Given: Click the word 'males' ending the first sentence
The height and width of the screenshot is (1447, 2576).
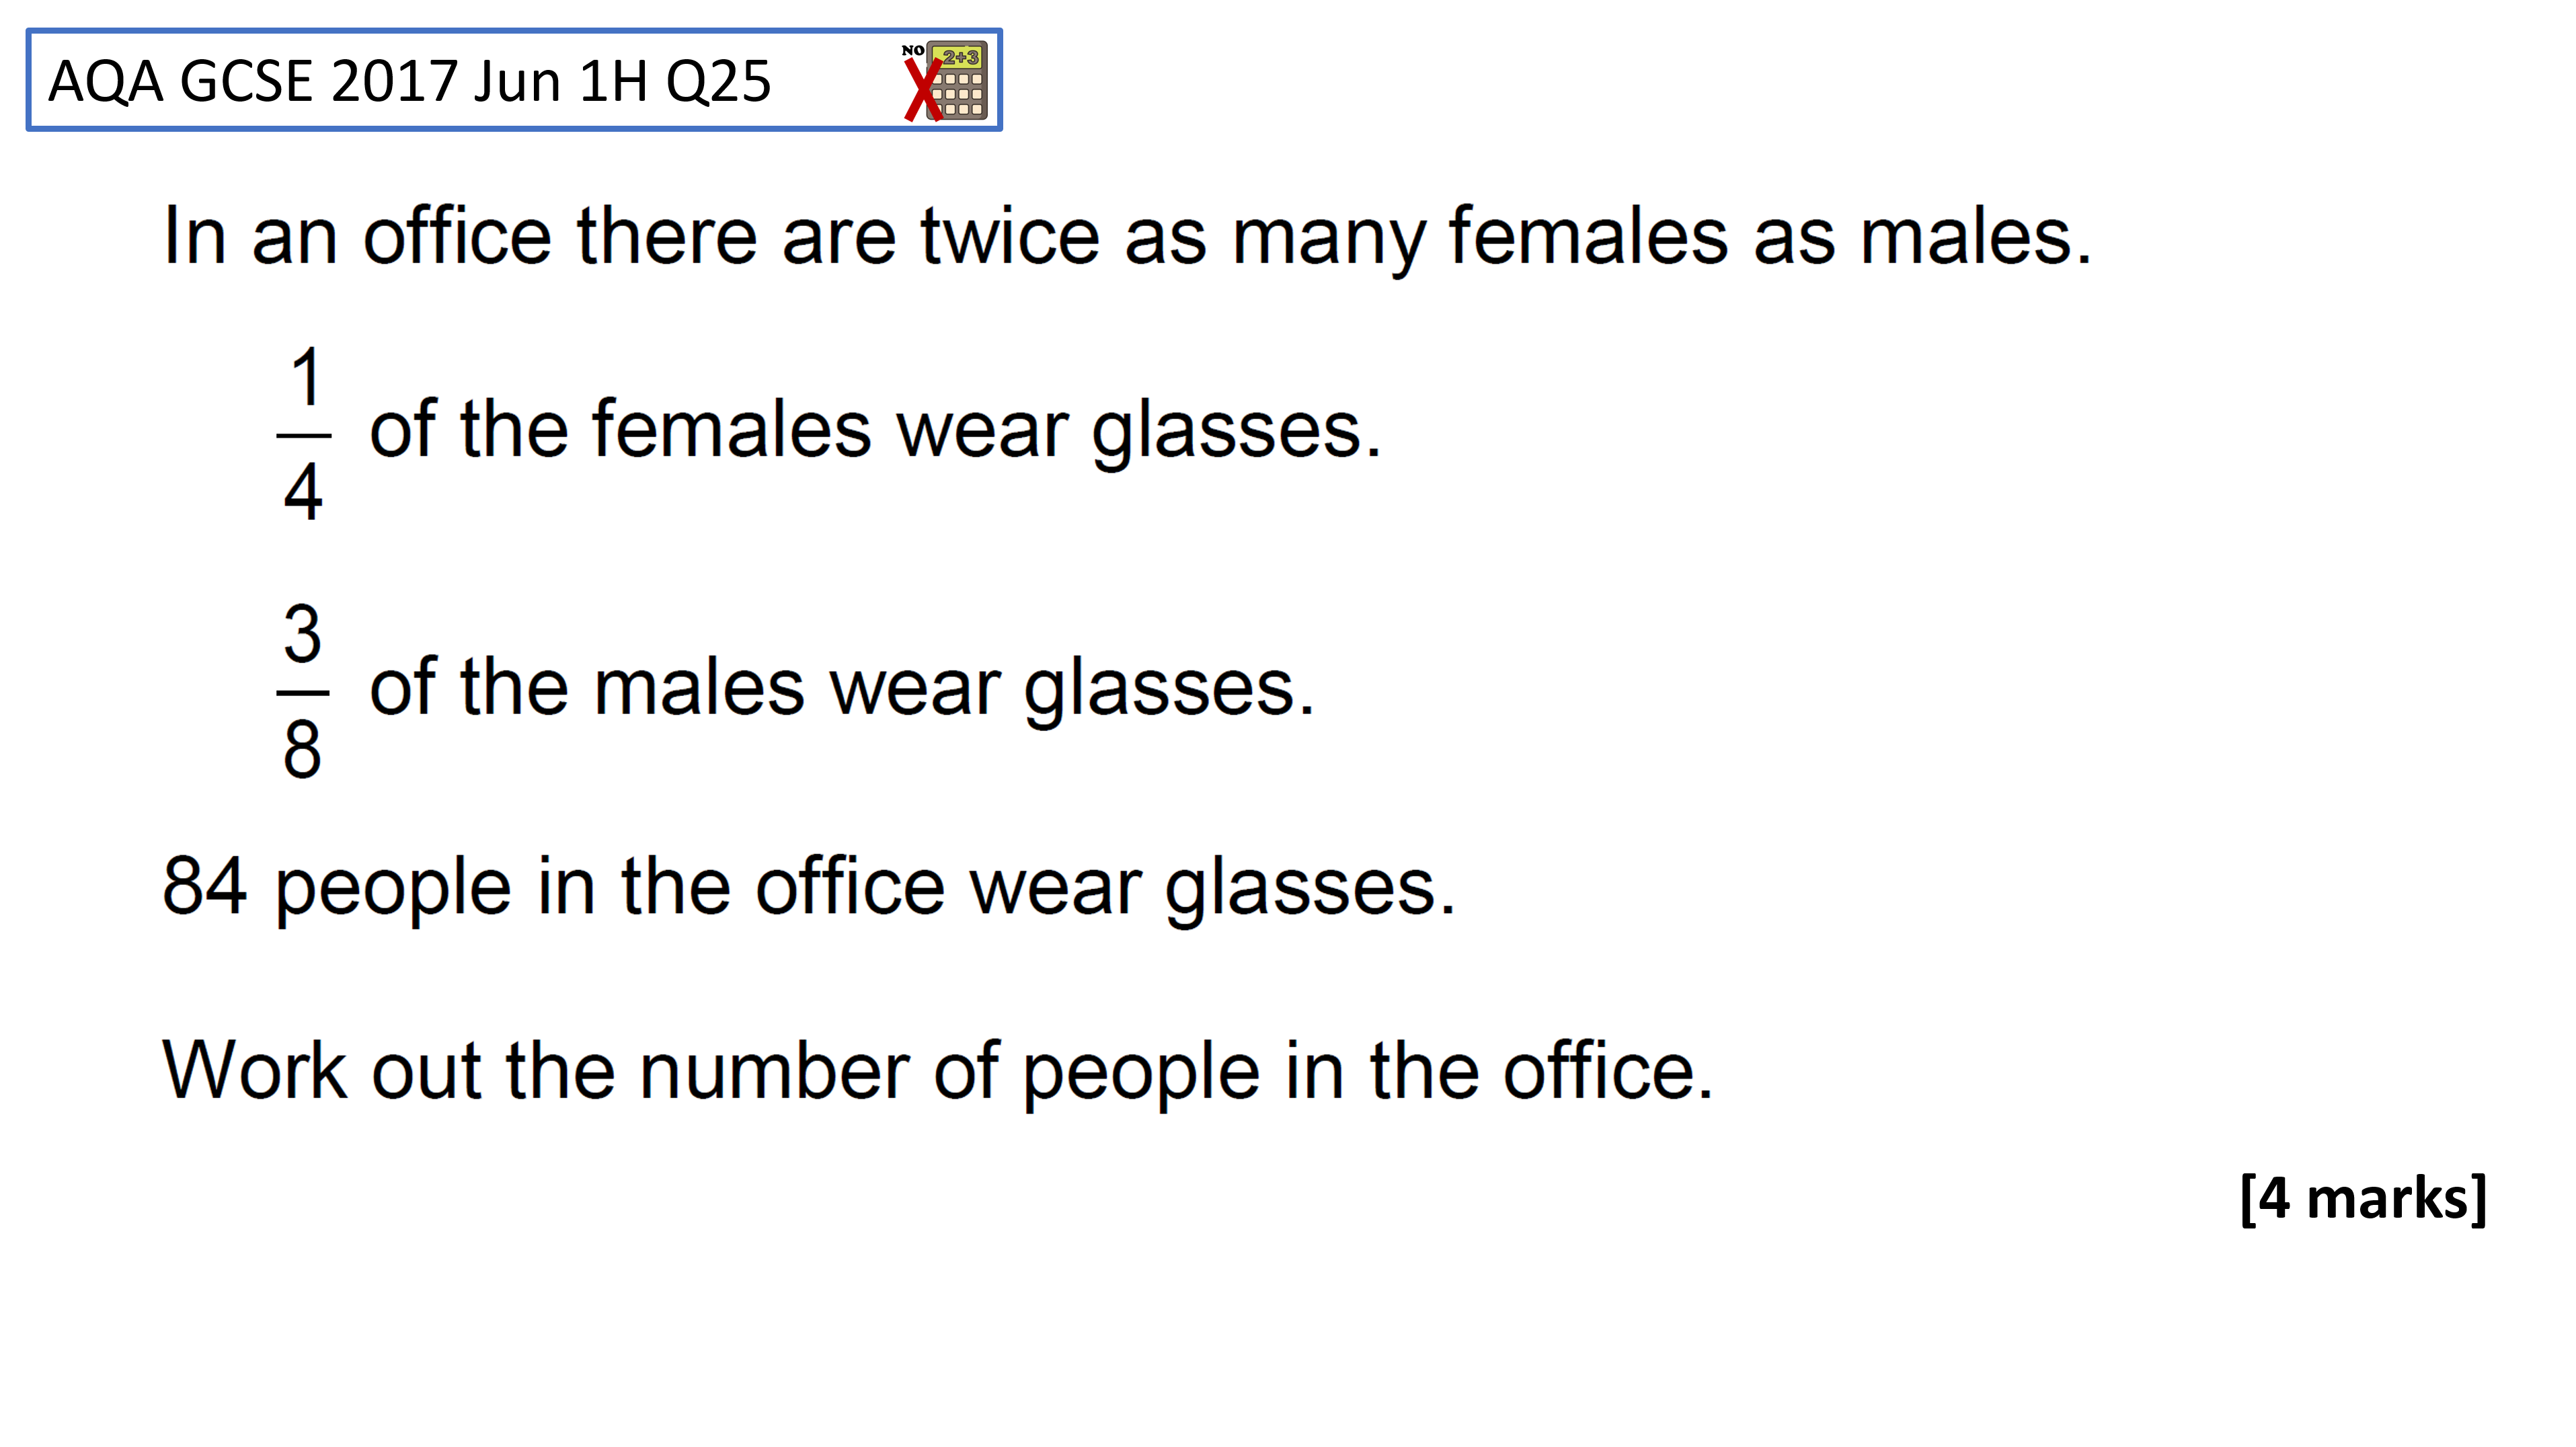Looking at the screenshot, I should 1965,236.
